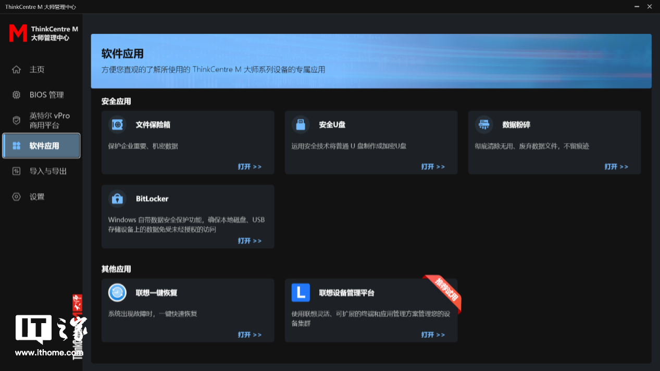
Task: Click 打开 >> link for 文件保险箱
Action: [250, 167]
